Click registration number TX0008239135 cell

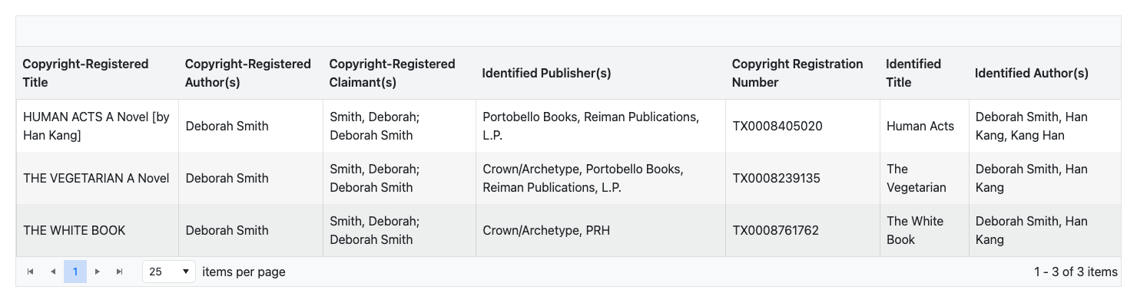click(x=803, y=178)
